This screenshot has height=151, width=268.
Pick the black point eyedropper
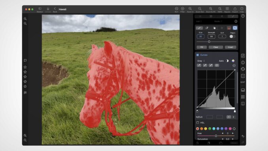199,65
